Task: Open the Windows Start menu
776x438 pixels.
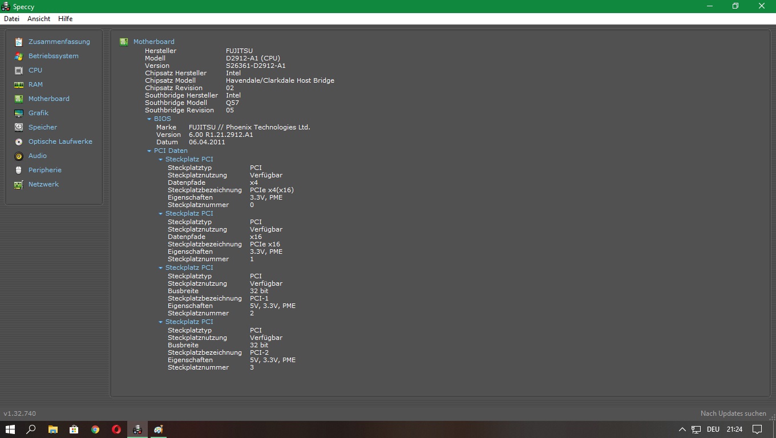Action: 10,429
